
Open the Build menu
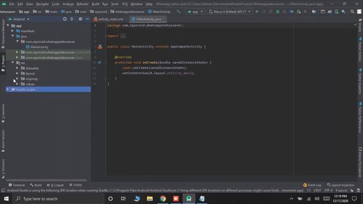(x=95, y=4)
